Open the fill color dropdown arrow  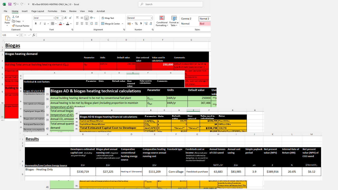64,23
